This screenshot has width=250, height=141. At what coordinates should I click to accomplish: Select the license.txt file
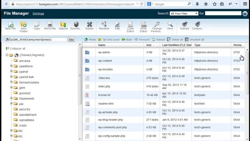[163, 95]
